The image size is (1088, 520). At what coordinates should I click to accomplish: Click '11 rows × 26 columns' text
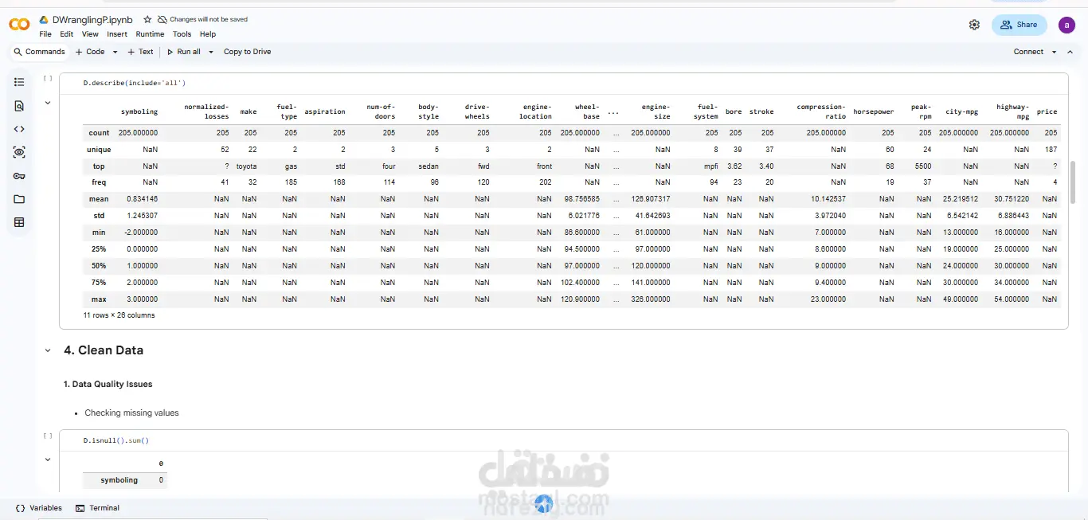click(x=119, y=315)
